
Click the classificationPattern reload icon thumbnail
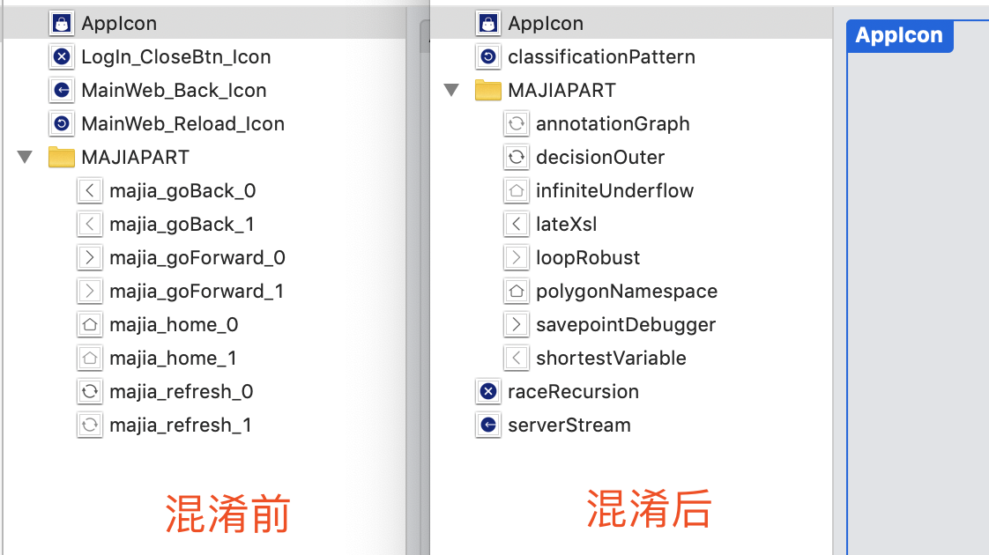click(487, 57)
